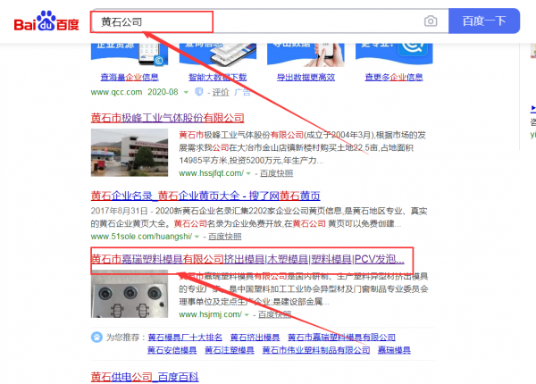The image size is (536, 384).
Task: Open 黄石市极峰工业气体股份有限公司 result link
Action: pos(168,118)
